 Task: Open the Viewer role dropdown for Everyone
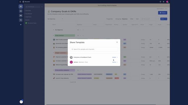[x=115, y=57]
